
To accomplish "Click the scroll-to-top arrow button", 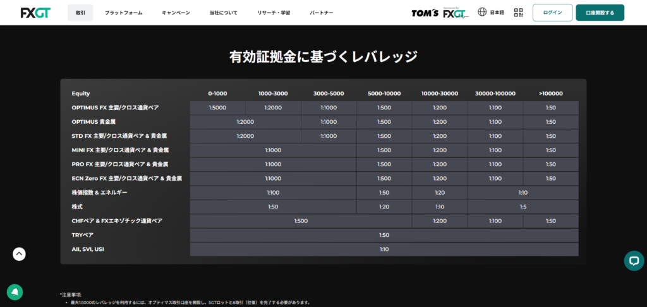I will coord(19,254).
